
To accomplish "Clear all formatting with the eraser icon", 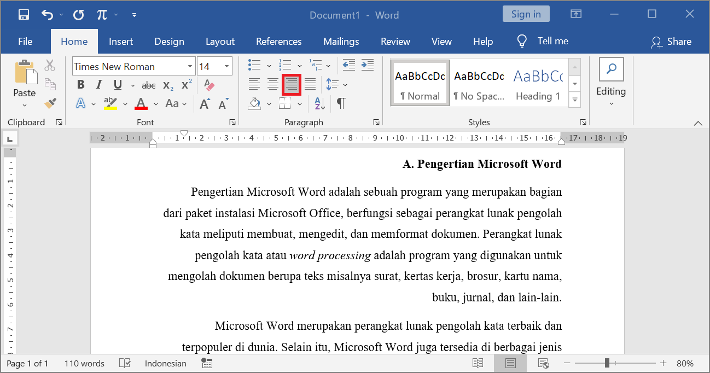I will 209,85.
